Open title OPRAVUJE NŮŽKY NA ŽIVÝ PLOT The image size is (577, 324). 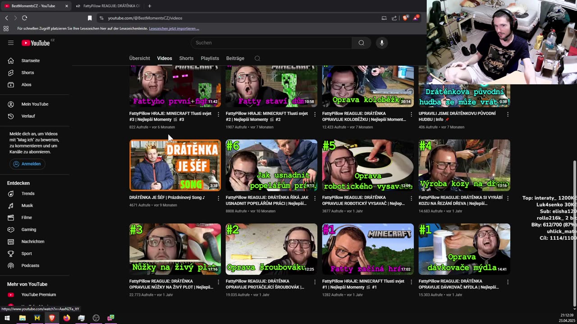point(171,284)
